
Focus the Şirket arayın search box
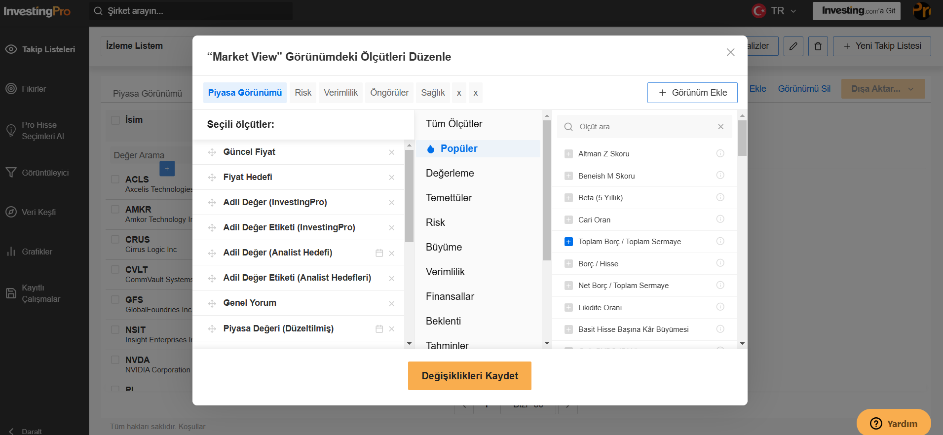191,11
